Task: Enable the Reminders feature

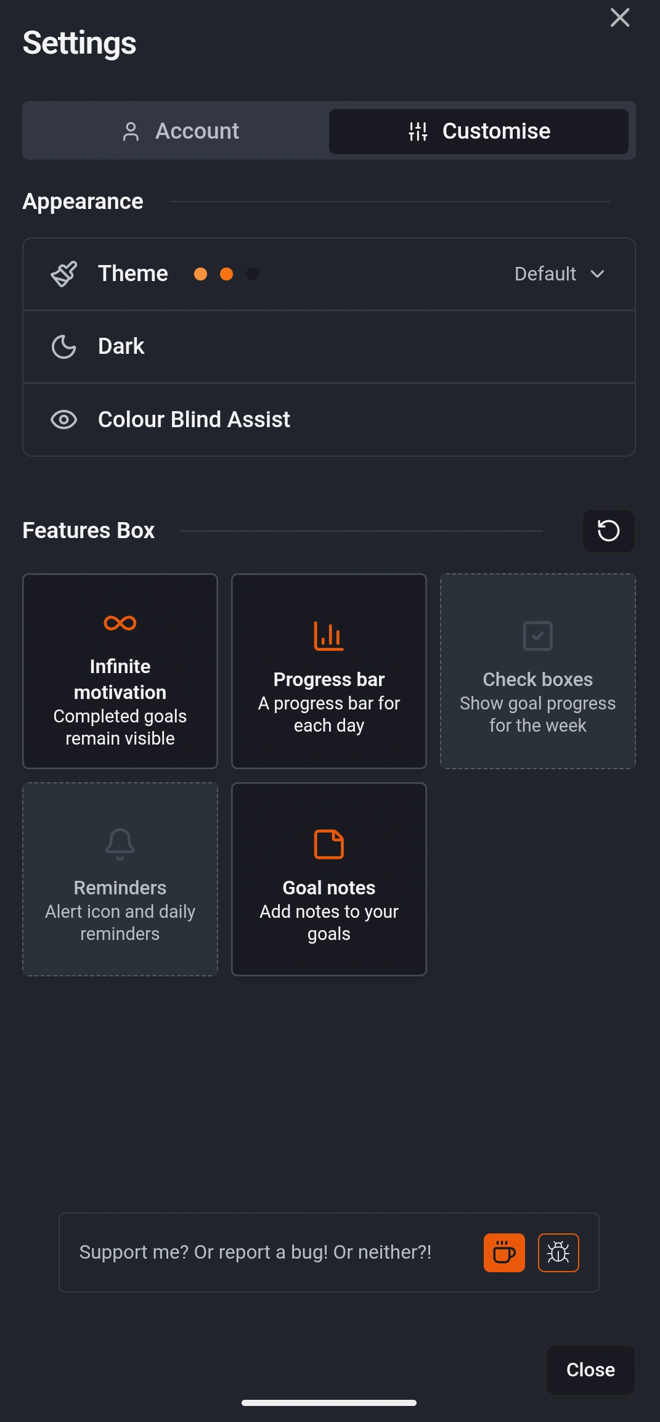Action: click(x=120, y=880)
